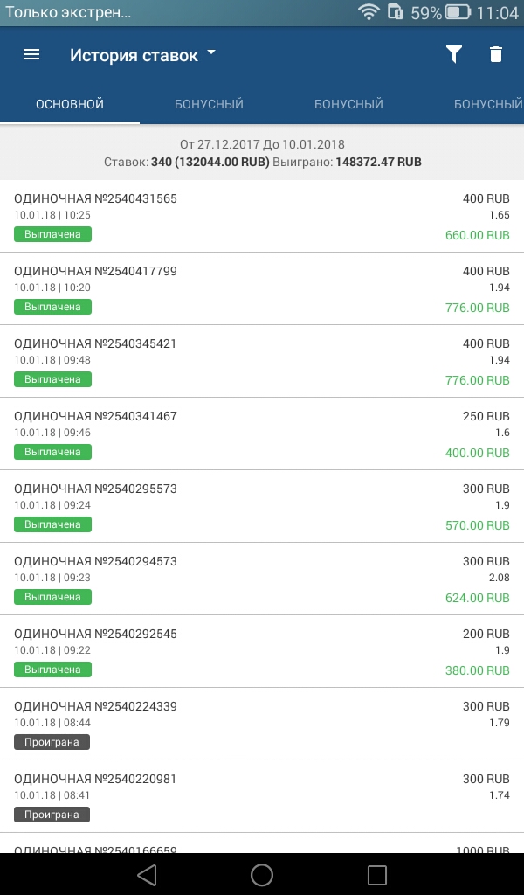Tap the Android back navigation button

[147, 875]
